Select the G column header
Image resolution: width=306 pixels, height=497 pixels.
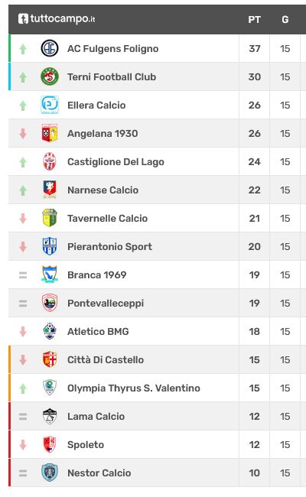tap(285, 20)
